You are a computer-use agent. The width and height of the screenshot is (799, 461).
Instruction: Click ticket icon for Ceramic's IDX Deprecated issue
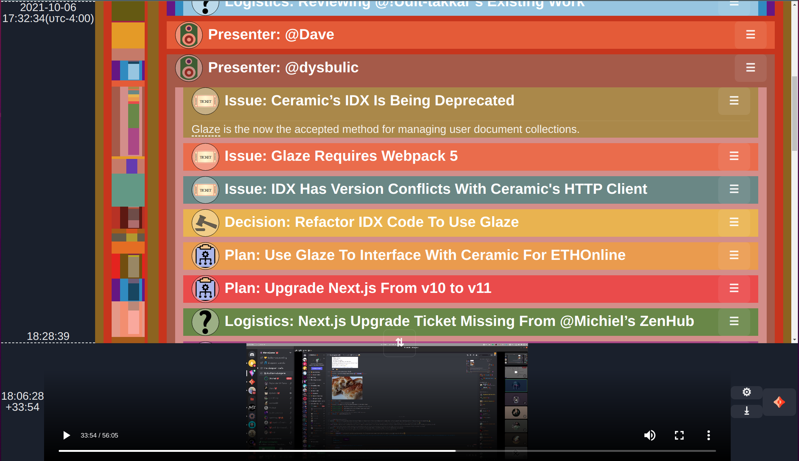click(205, 101)
